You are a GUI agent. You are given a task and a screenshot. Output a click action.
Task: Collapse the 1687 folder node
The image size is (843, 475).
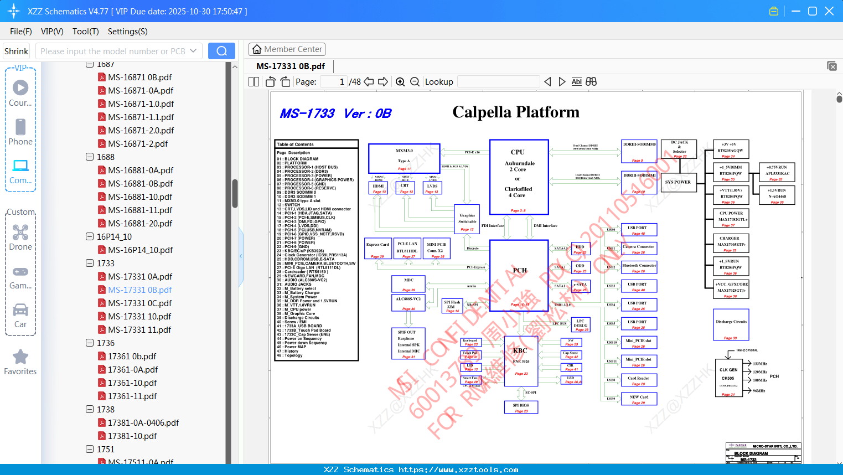(x=90, y=64)
